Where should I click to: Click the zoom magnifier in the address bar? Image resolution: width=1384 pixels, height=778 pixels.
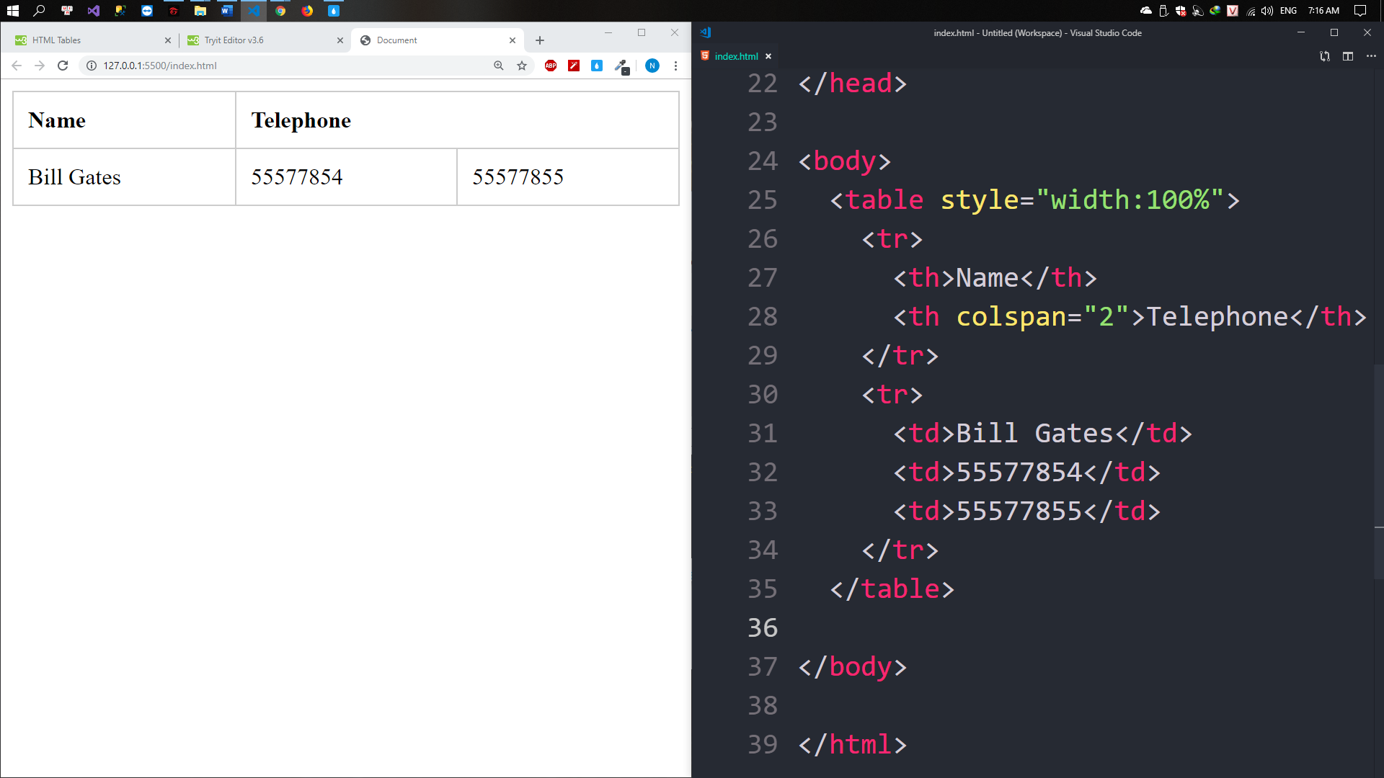pos(498,66)
